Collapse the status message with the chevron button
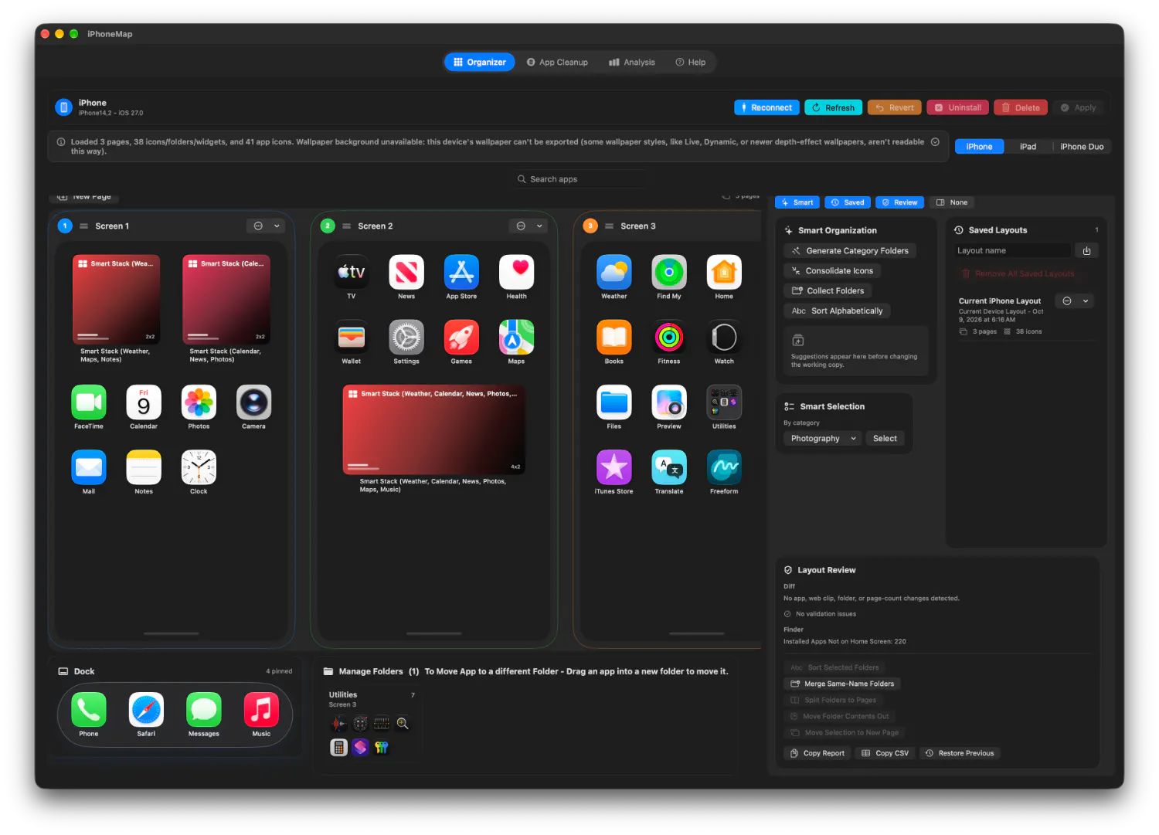 [x=935, y=142]
